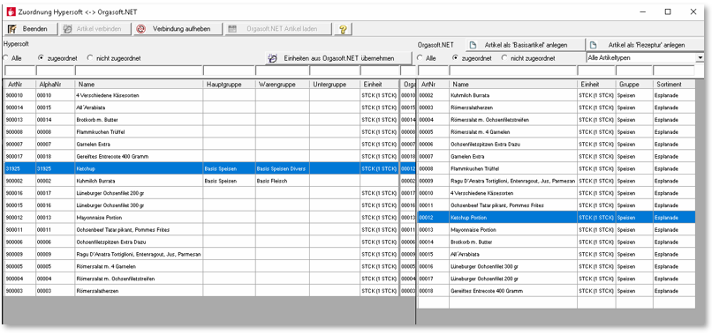The height and width of the screenshot is (335, 712).
Task: Click Orgasoft.NET ArtNr cell '00009'
Action: click(x=433, y=181)
